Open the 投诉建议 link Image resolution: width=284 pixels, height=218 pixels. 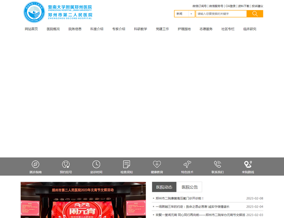pos(257,6)
